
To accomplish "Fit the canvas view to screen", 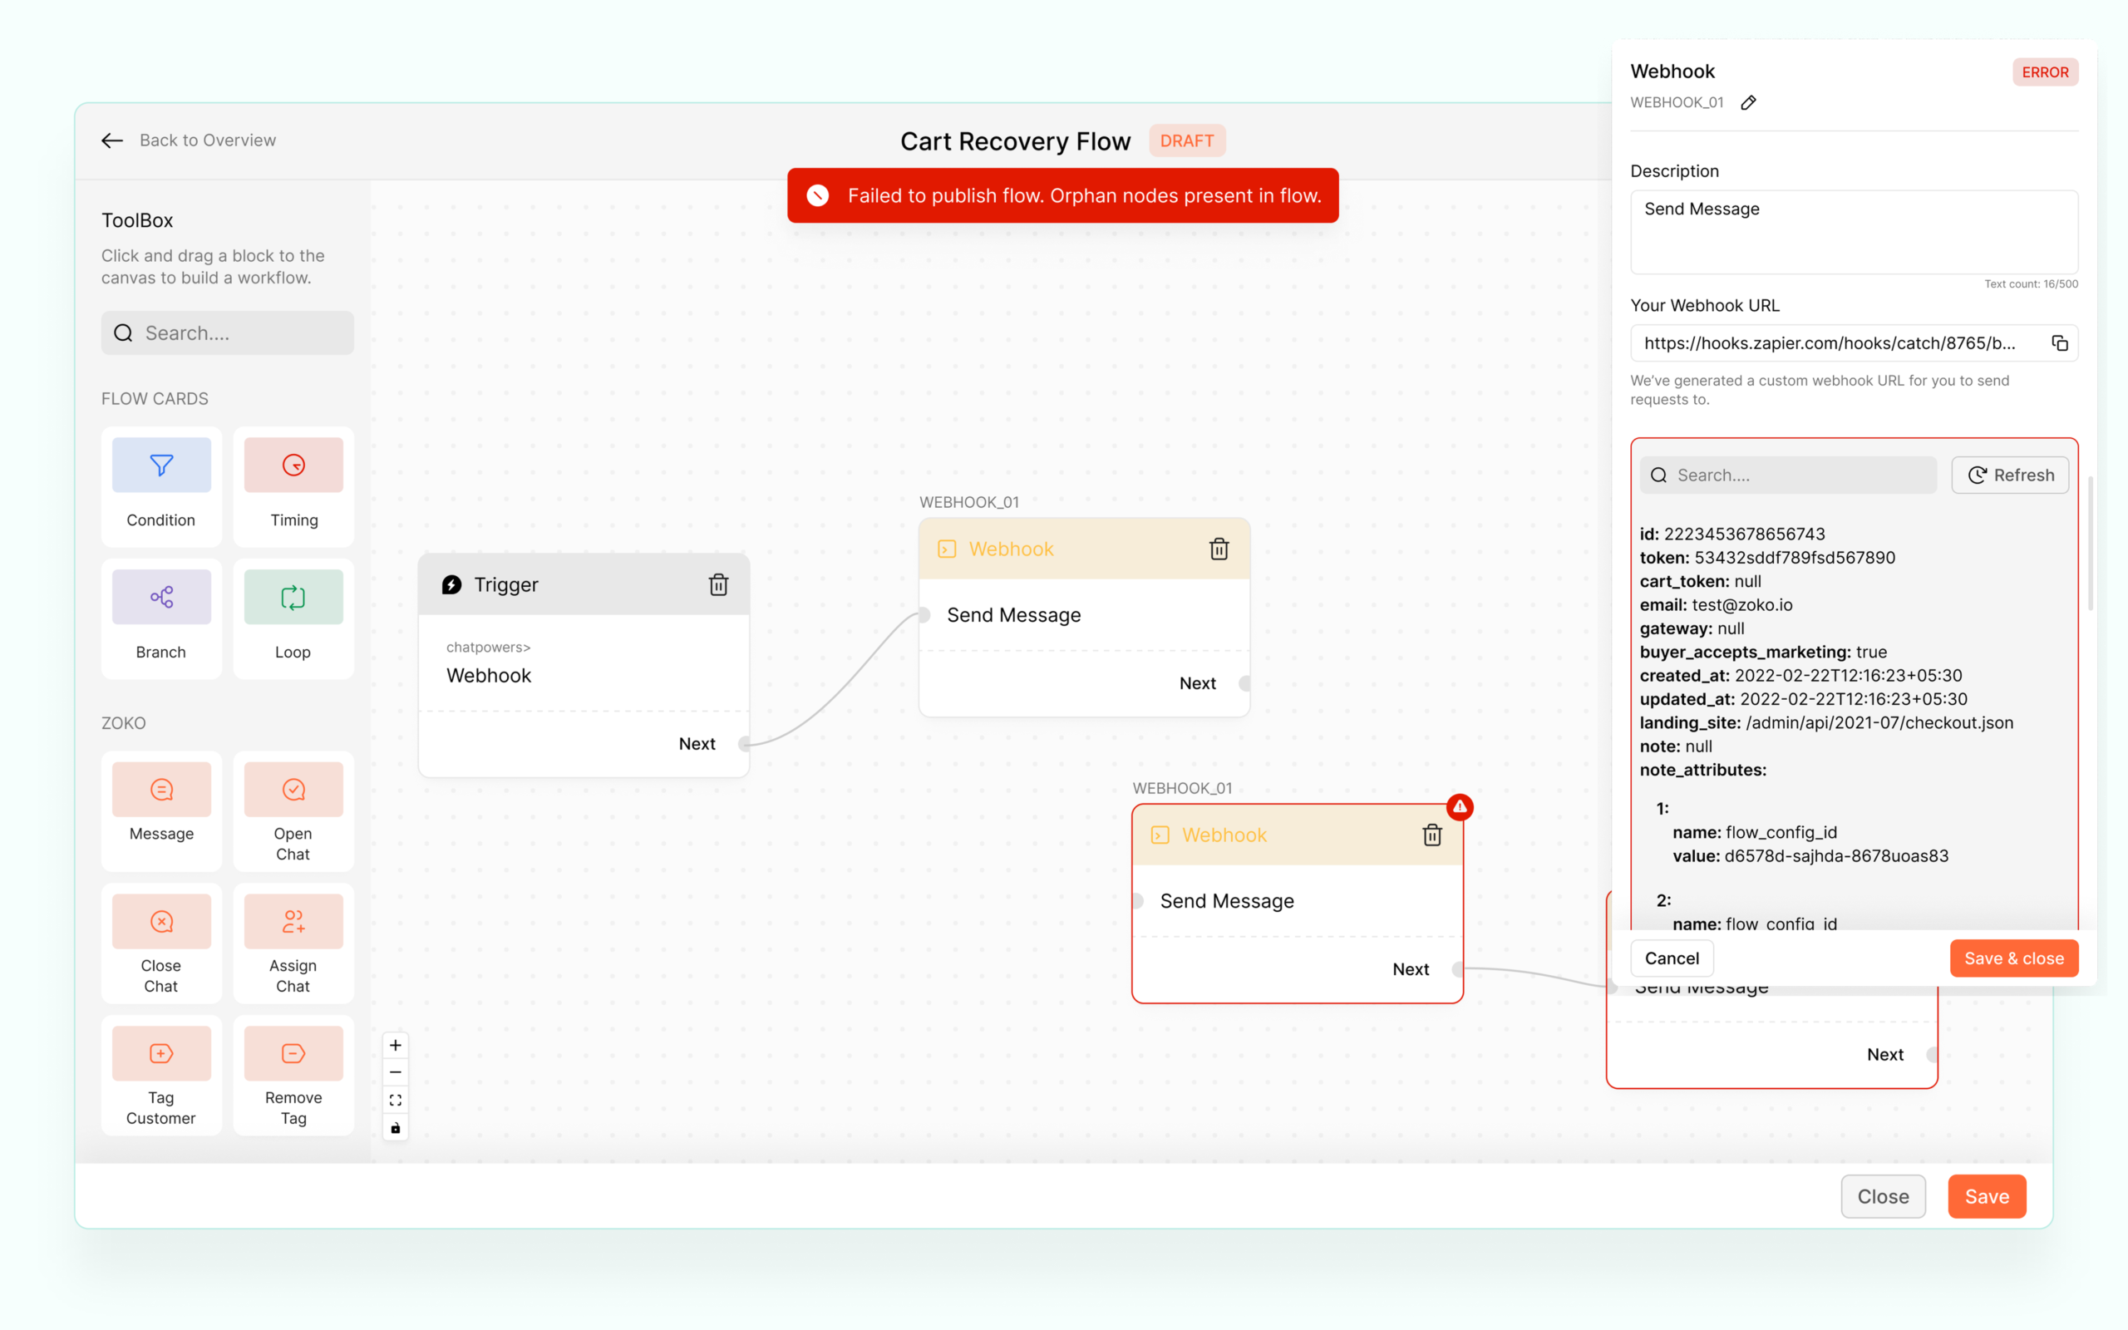I will point(396,1101).
